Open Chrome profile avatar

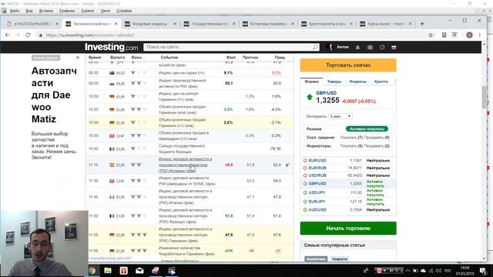tap(469, 35)
